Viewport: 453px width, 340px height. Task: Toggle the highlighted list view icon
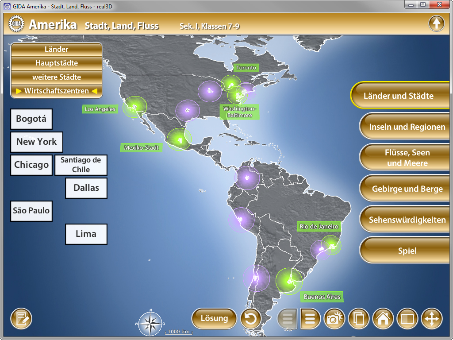point(311,318)
